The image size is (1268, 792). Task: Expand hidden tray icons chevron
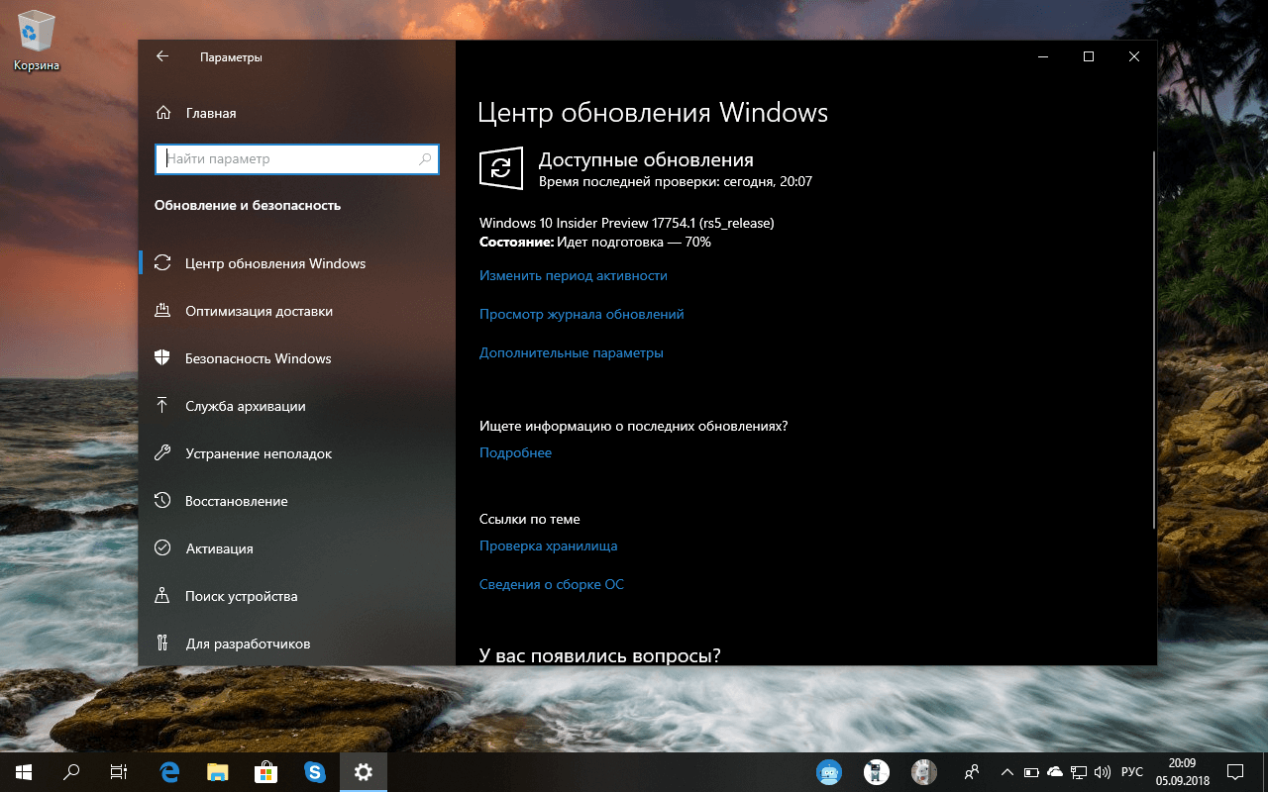[x=1006, y=771]
